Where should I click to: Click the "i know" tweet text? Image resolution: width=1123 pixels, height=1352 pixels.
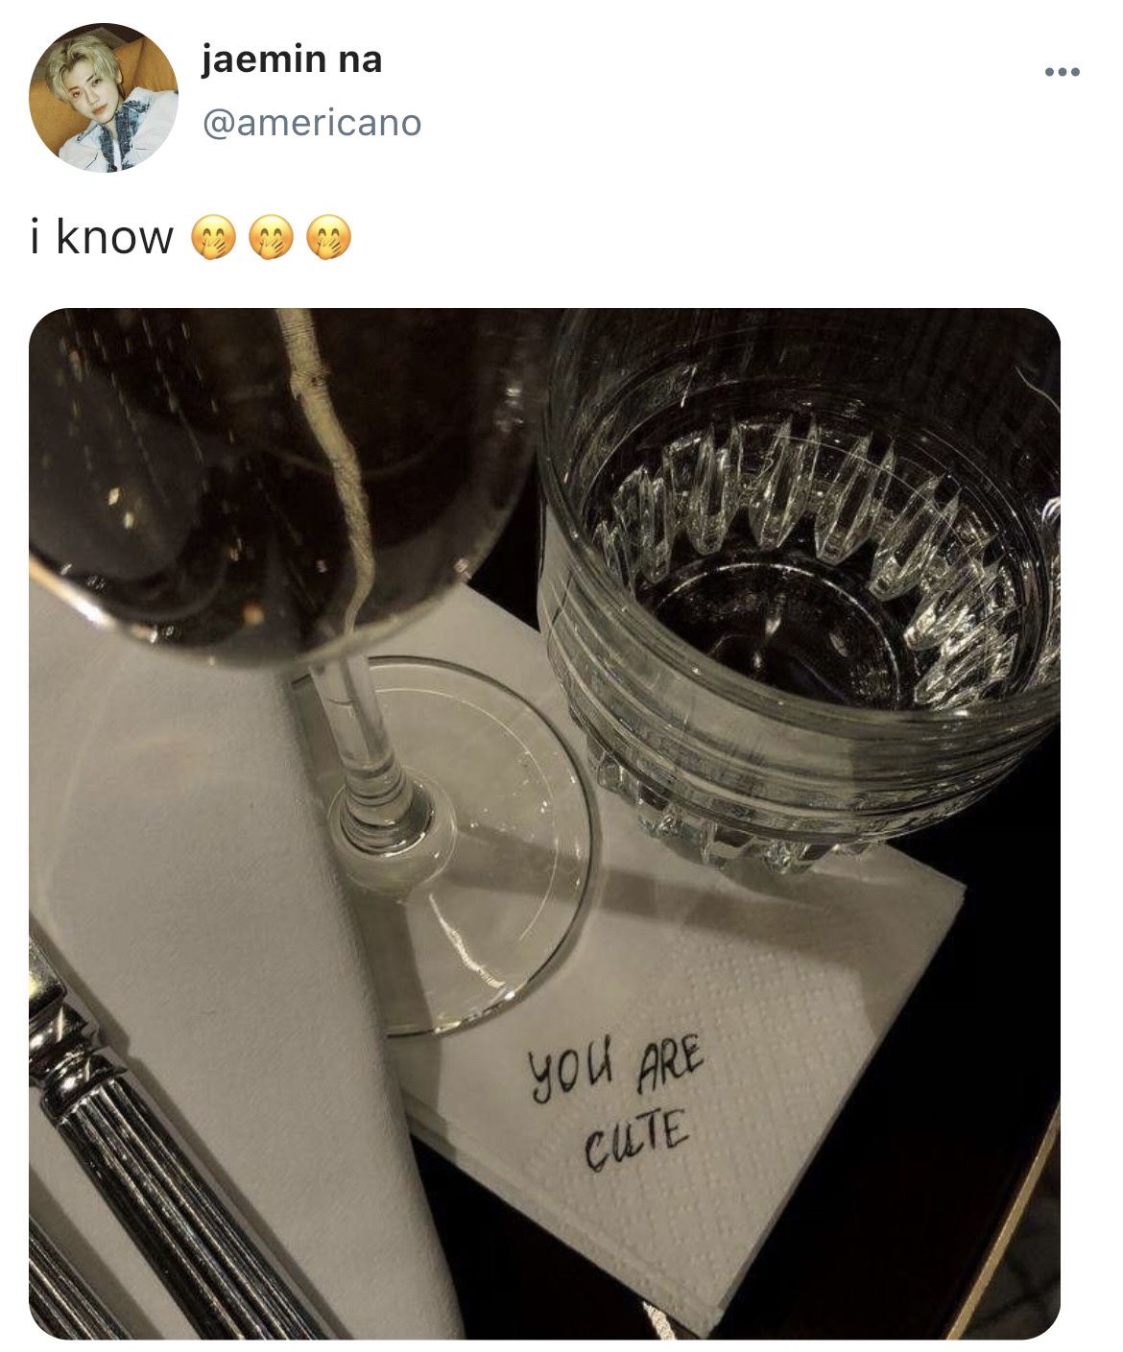click(102, 237)
